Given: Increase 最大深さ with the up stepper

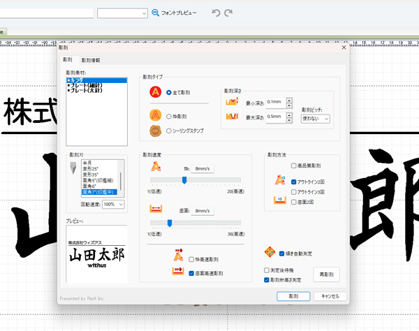Looking at the screenshot, I should point(289,115).
